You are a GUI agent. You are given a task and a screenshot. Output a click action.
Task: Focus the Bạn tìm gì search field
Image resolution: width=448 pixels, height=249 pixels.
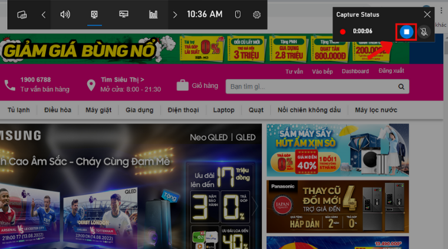[x=317, y=86]
